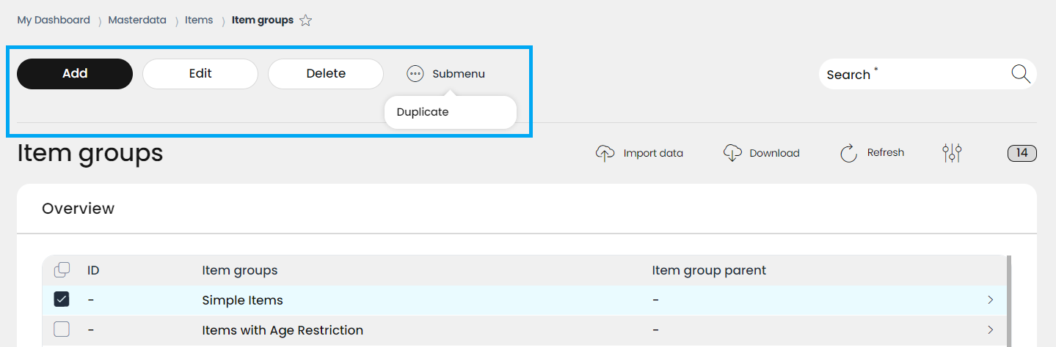1056x347 pixels.
Task: Click the Submenu text label
Action: 459,74
